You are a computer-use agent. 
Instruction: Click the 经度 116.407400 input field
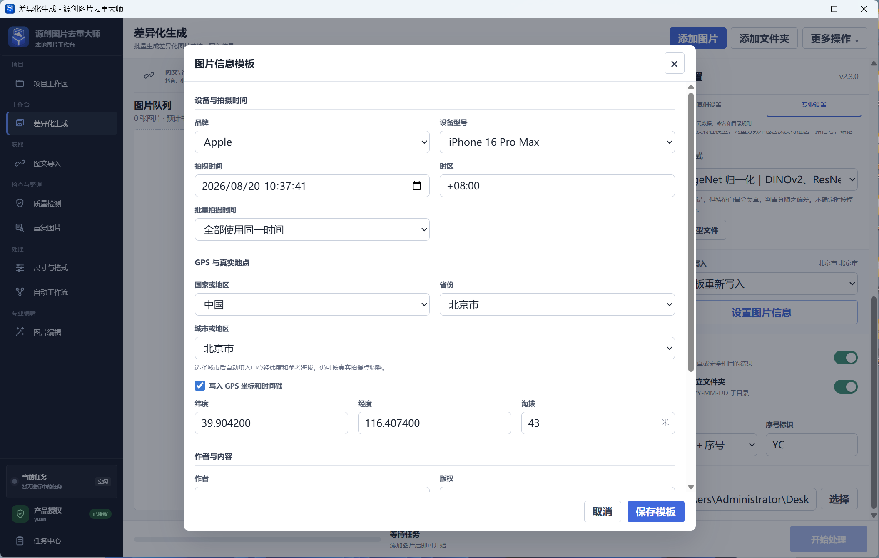point(434,423)
